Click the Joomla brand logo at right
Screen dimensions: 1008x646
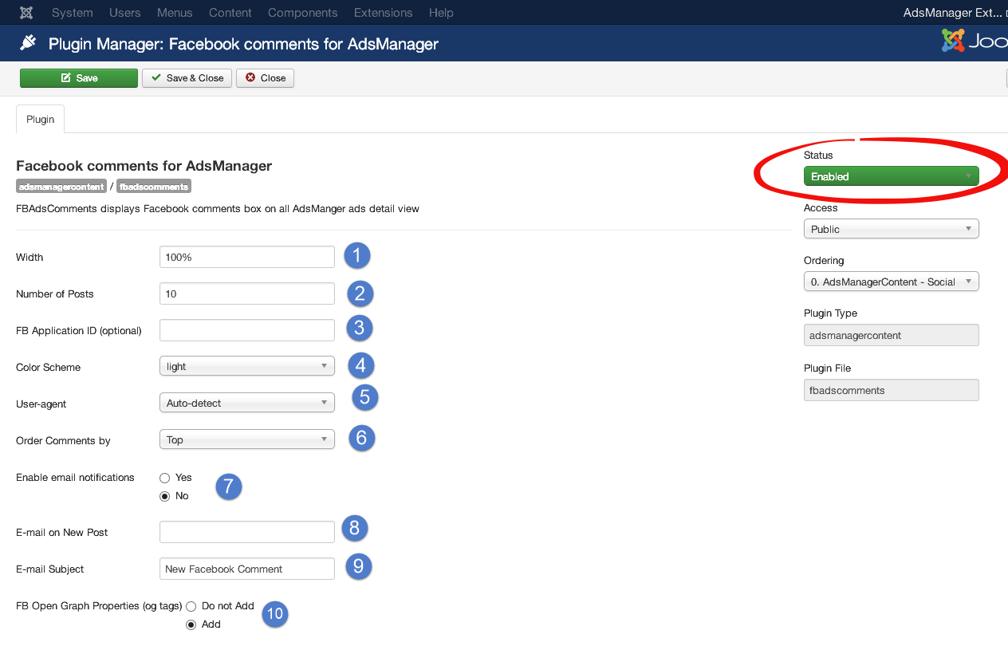[975, 41]
